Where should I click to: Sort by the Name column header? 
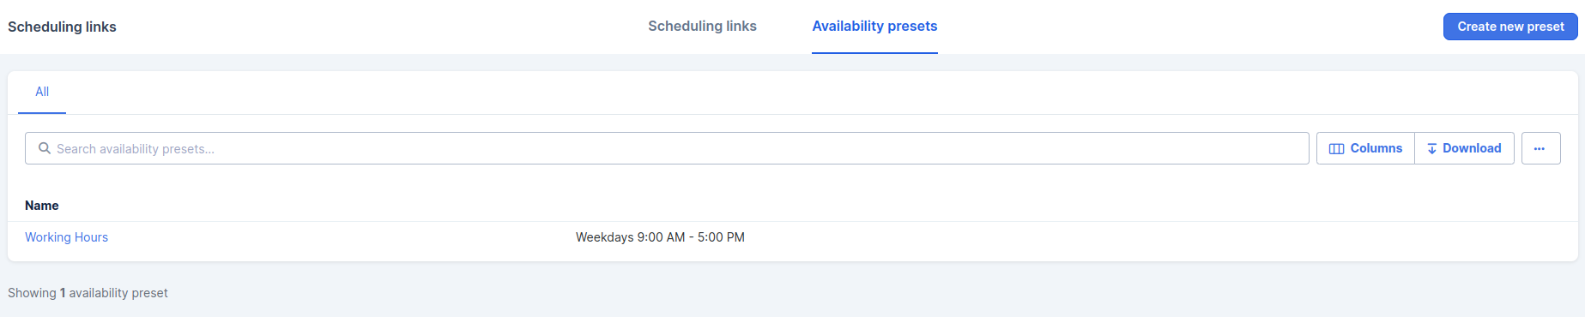(42, 206)
